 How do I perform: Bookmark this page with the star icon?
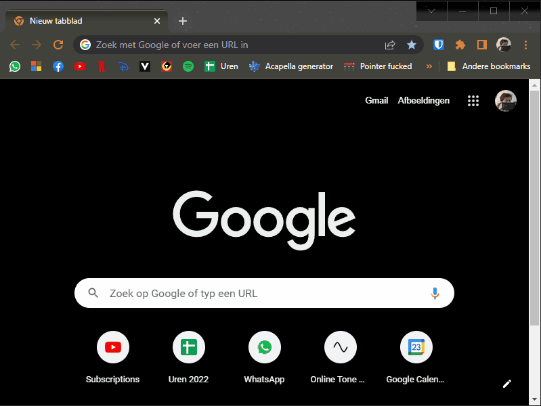click(x=412, y=45)
